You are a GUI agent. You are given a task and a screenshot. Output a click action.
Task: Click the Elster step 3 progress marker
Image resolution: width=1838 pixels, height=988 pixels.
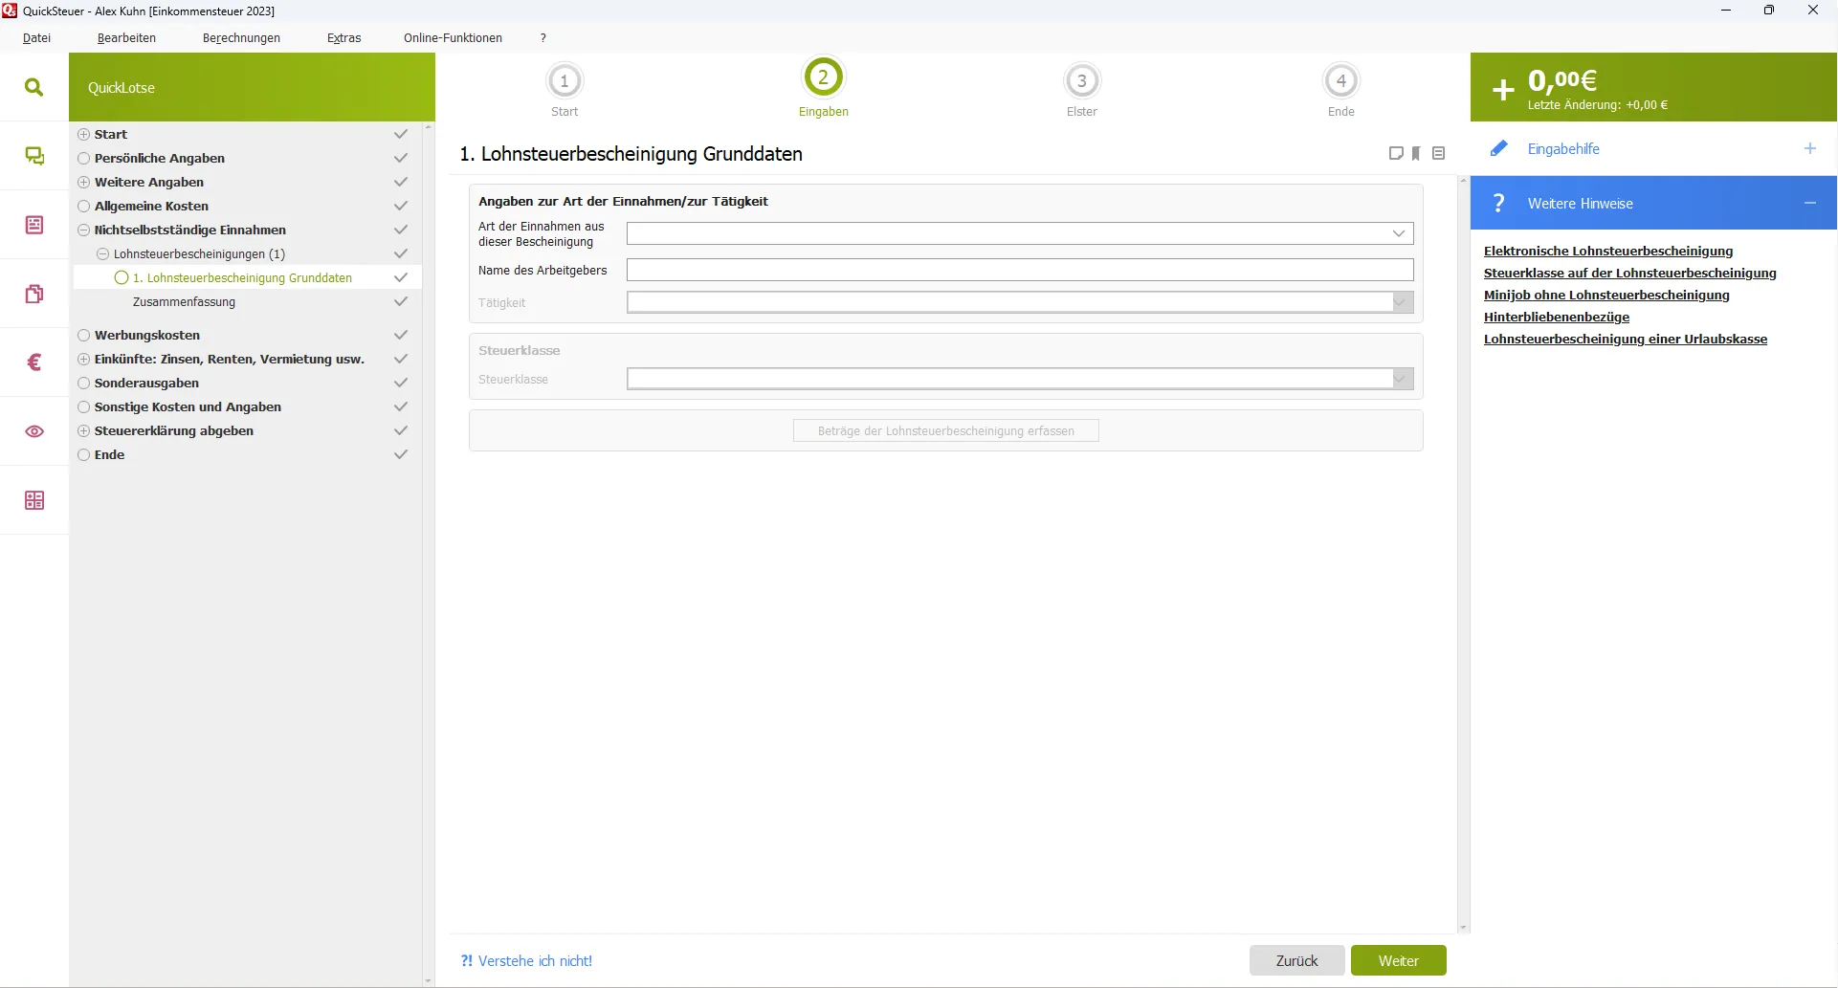pos(1081,81)
